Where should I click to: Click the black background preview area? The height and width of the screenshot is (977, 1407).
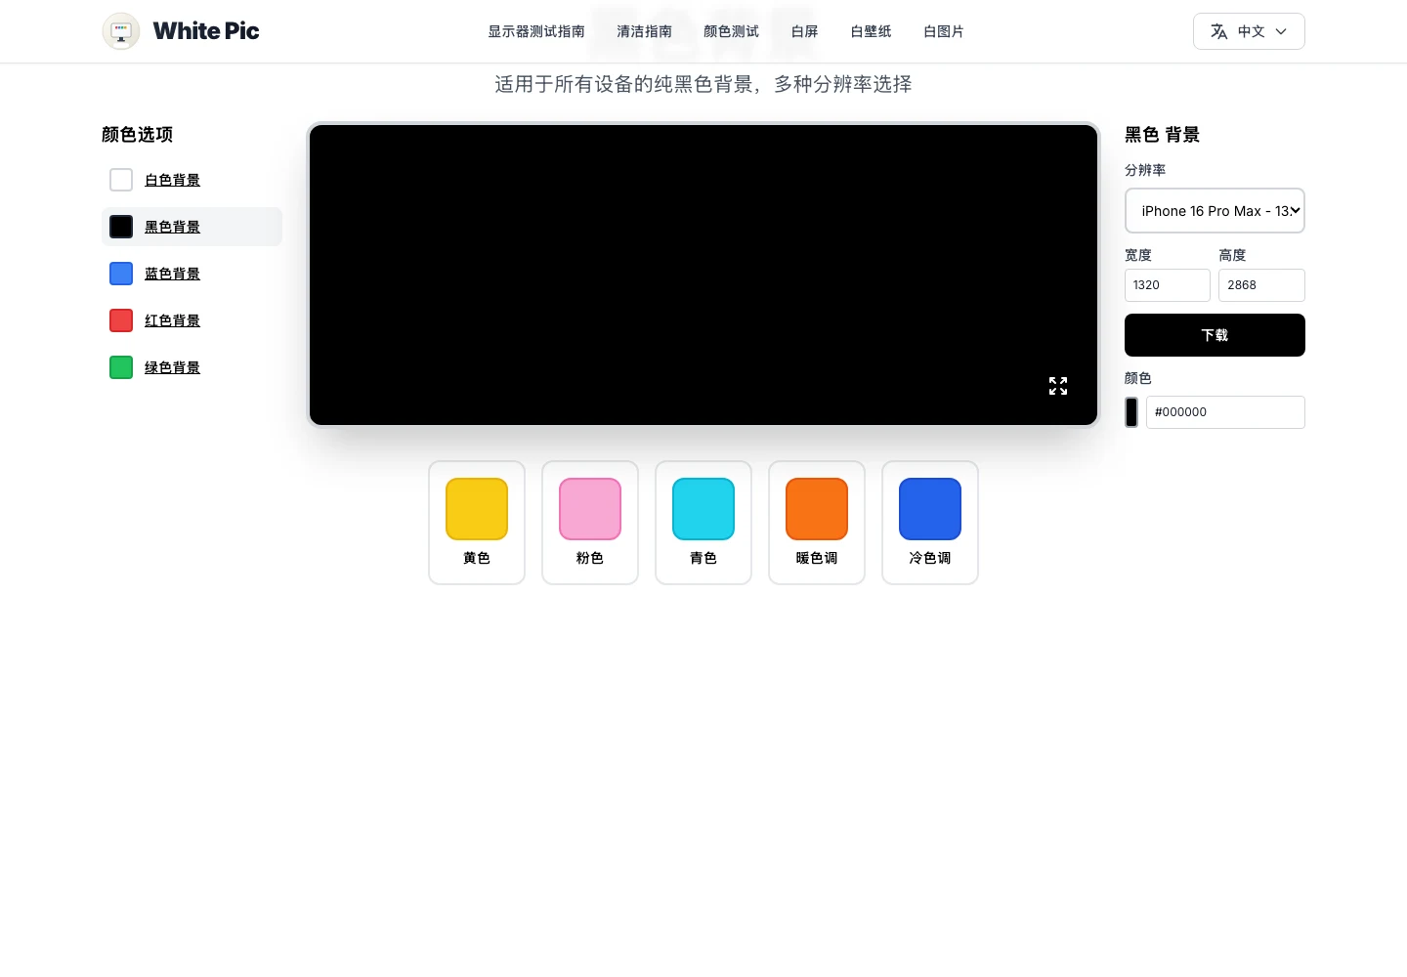(703, 275)
